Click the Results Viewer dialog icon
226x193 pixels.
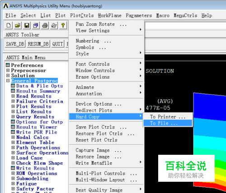(13, 127)
